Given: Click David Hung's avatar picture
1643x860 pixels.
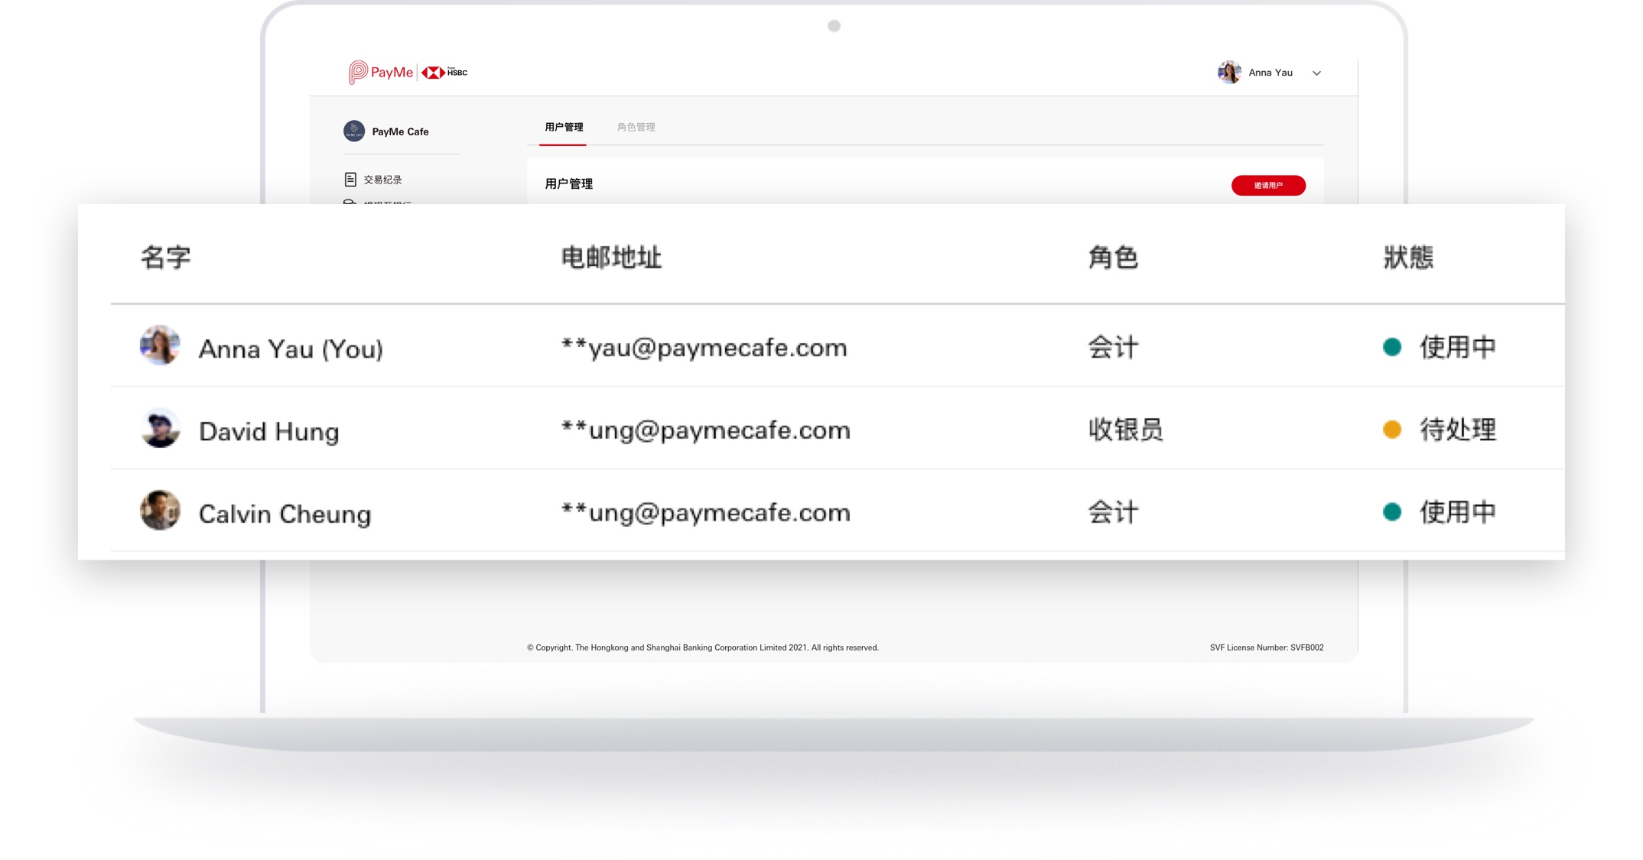Looking at the screenshot, I should (160, 428).
